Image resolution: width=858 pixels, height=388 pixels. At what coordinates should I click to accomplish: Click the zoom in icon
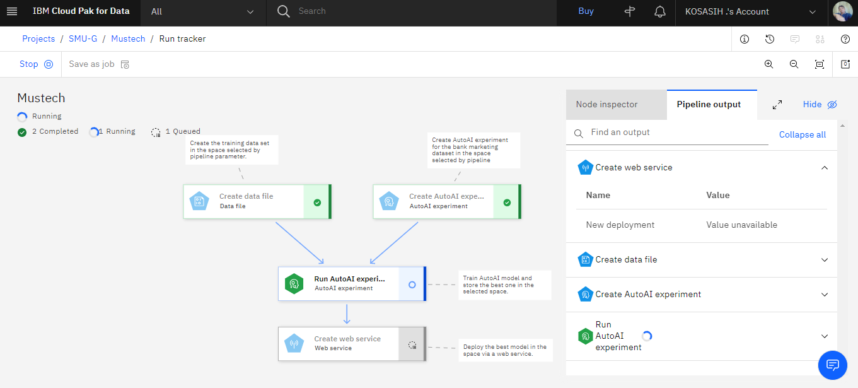(x=769, y=64)
